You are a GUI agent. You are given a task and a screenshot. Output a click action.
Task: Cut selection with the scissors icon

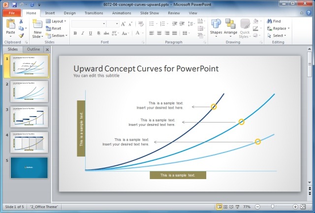click(x=21, y=21)
